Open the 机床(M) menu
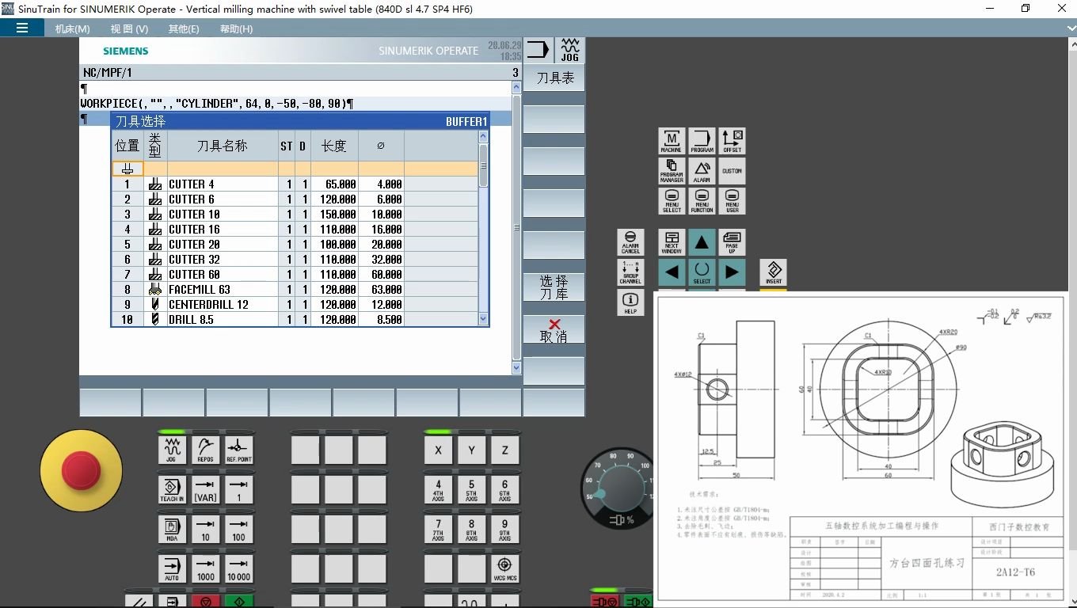 click(72, 28)
